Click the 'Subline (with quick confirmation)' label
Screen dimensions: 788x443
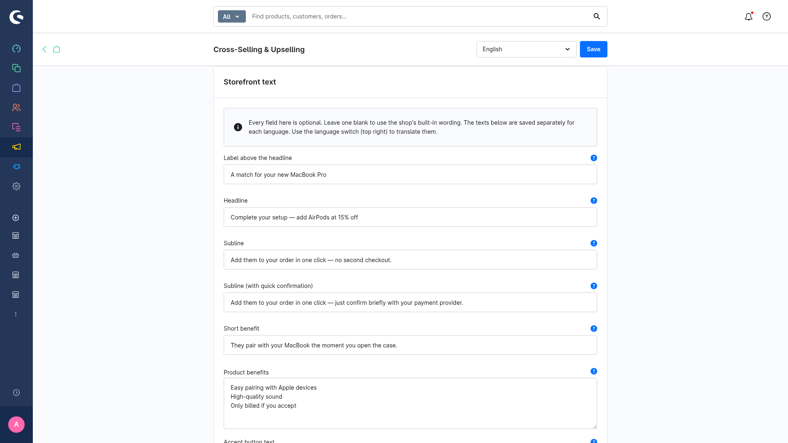268,286
